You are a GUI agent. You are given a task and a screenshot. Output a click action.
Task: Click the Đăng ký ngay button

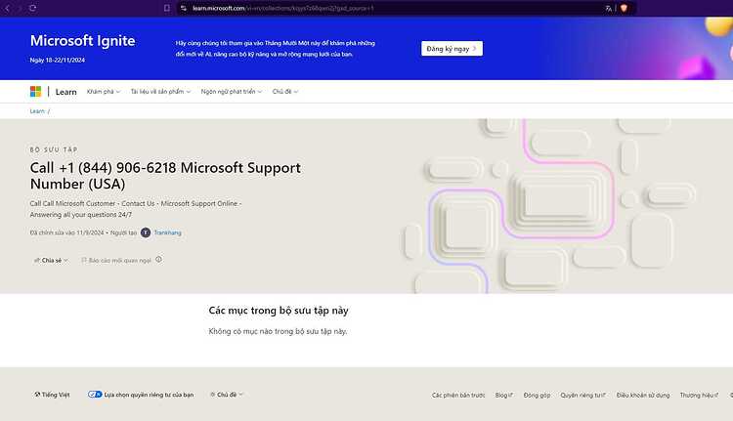point(452,49)
